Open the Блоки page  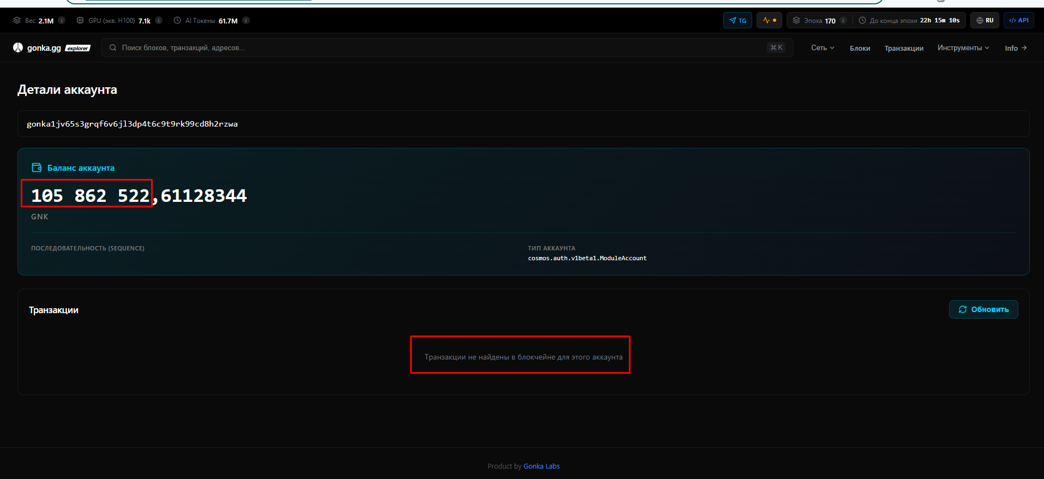point(860,49)
